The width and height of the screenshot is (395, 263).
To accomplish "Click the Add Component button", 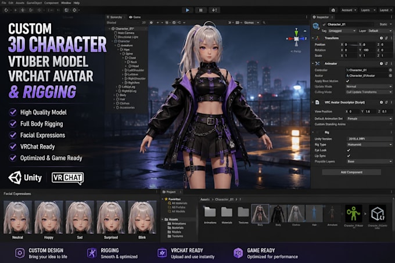I will (x=351, y=172).
